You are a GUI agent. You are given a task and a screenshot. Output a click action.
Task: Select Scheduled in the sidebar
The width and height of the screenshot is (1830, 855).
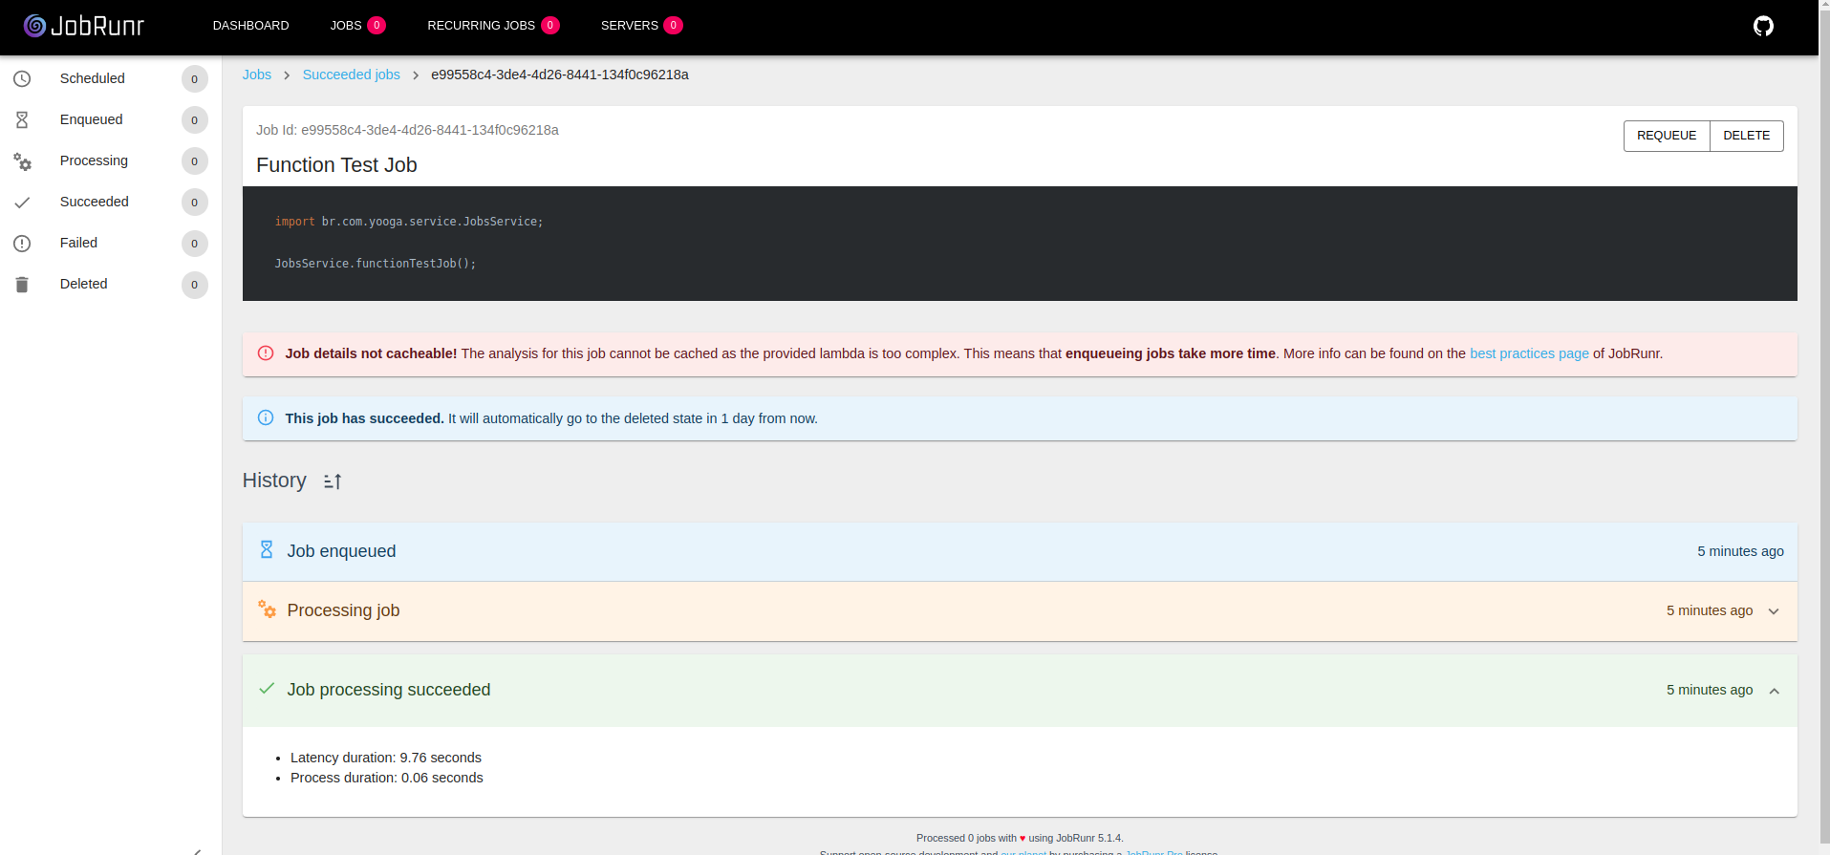[111, 78]
